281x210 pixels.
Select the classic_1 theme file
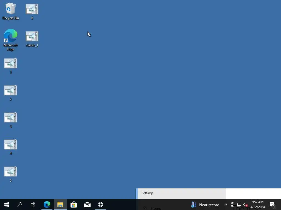[32, 39]
